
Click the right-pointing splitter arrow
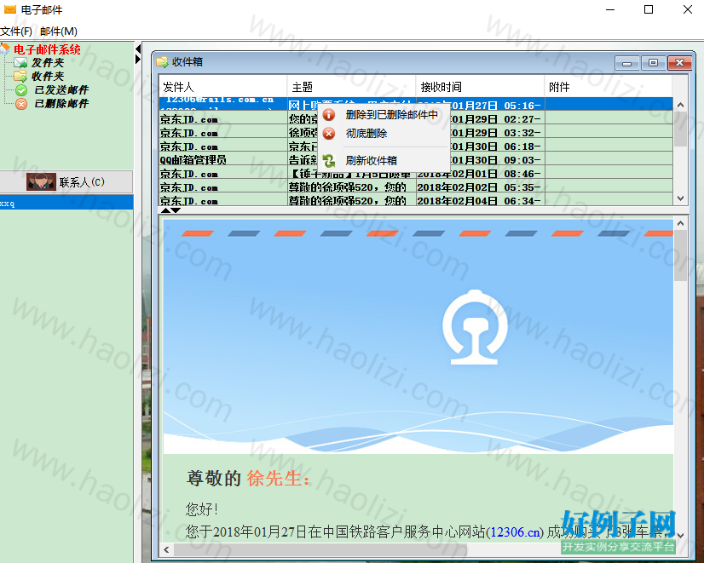[138, 59]
